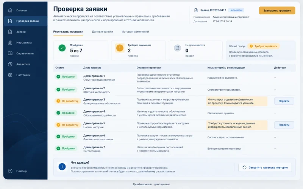Click the Запустить проверку повторно button

265,167
